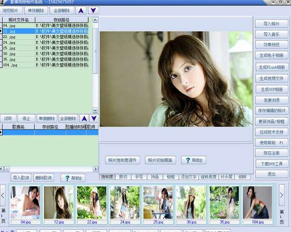
Task: Open 帮助 button beside 删除歌词
Action: [73, 178]
